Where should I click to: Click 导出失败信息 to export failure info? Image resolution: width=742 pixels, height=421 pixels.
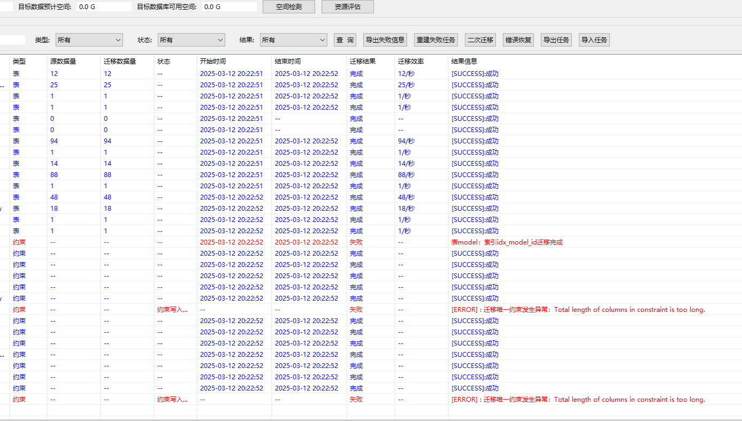click(385, 40)
